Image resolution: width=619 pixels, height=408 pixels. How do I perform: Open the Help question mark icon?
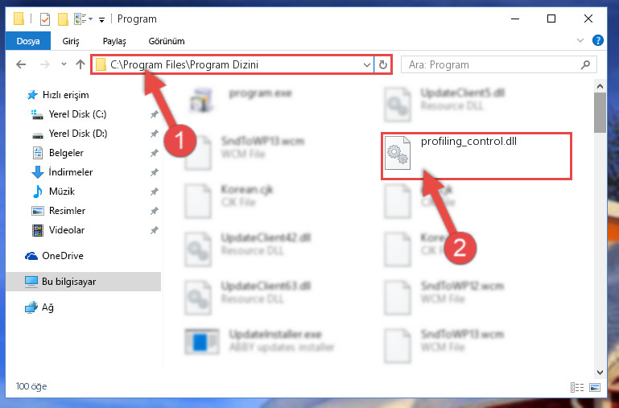pyautogui.click(x=598, y=40)
